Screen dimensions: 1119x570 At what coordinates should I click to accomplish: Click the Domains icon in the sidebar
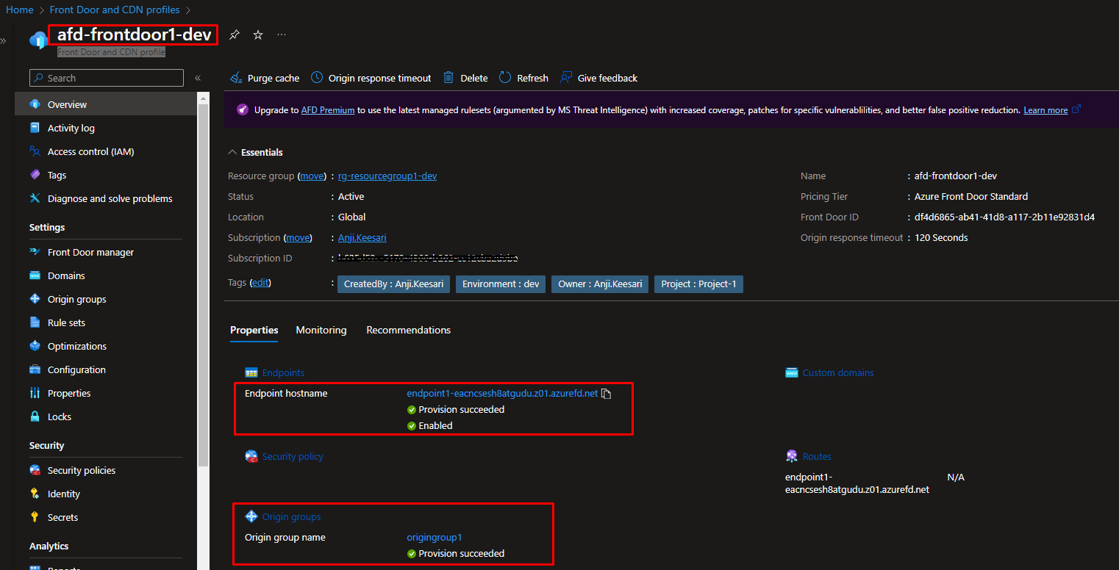click(x=35, y=275)
